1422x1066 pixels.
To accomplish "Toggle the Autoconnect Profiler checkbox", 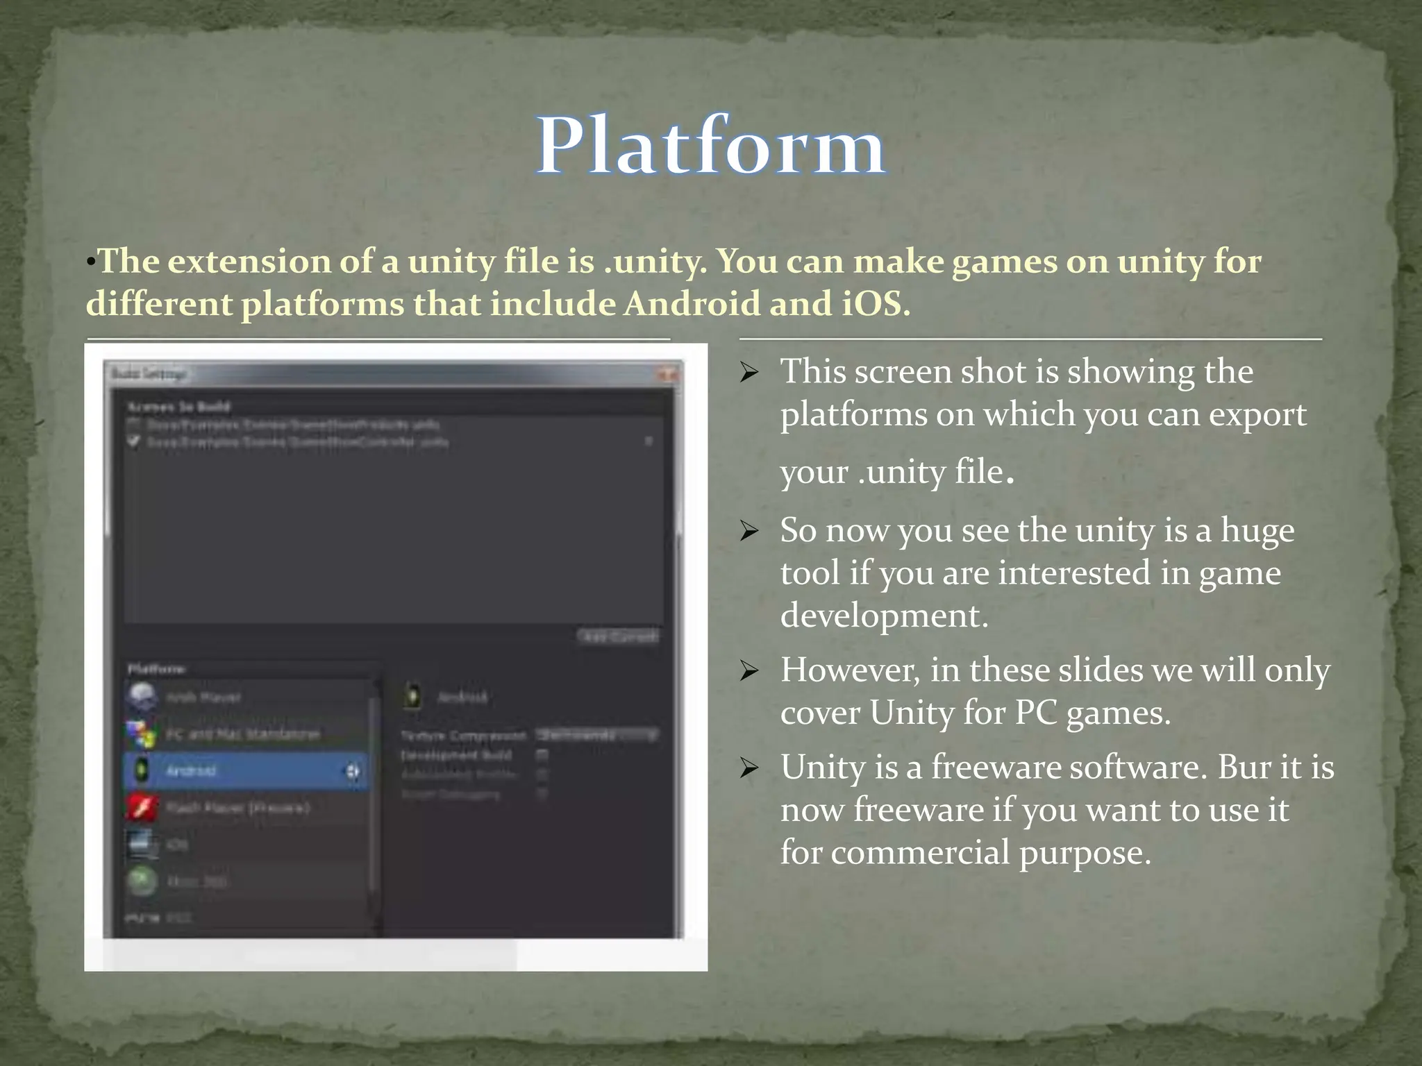I will pyautogui.click(x=542, y=774).
